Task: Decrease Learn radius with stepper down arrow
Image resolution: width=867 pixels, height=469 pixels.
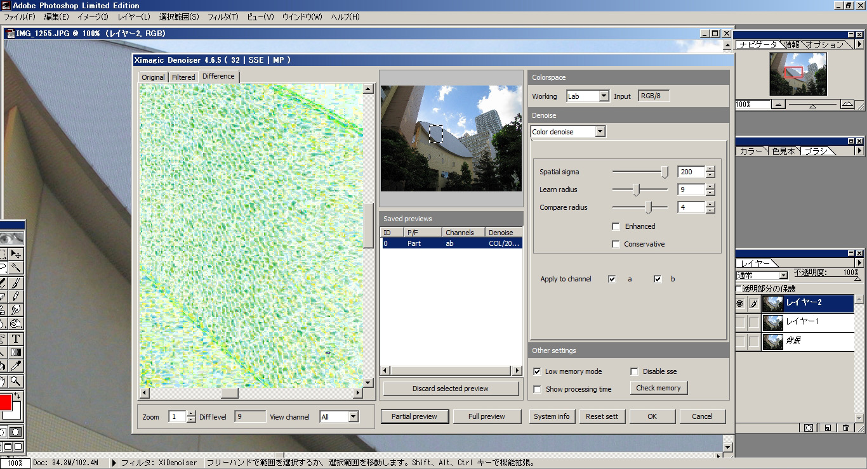Action: (x=710, y=193)
